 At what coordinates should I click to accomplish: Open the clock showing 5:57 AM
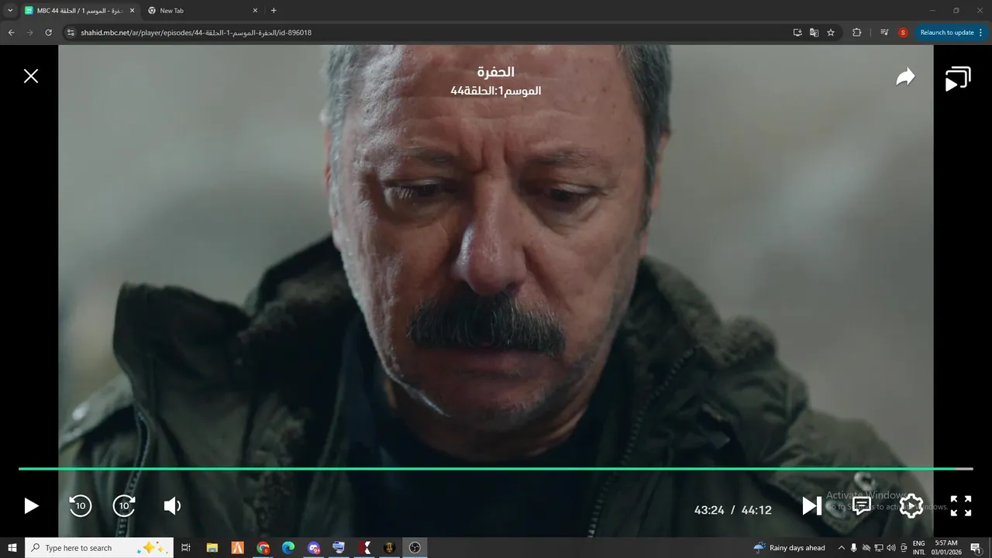pos(946,548)
